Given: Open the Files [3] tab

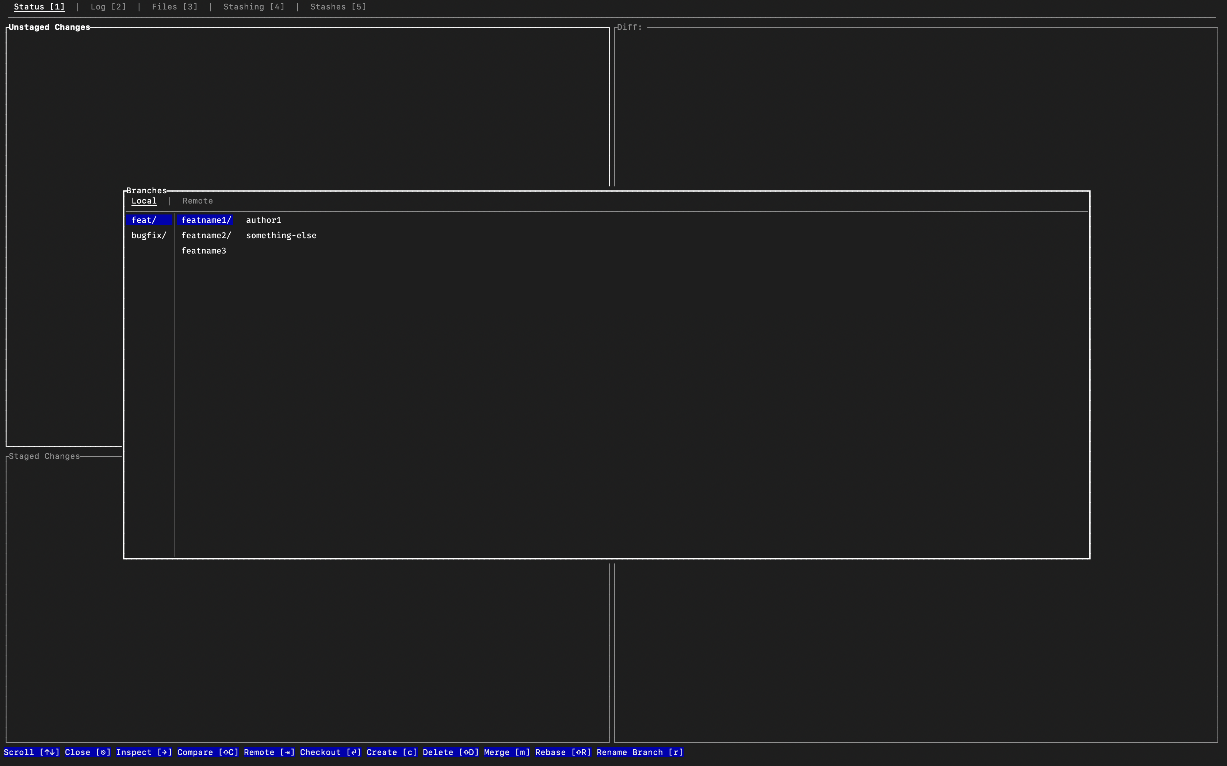Looking at the screenshot, I should coord(175,7).
